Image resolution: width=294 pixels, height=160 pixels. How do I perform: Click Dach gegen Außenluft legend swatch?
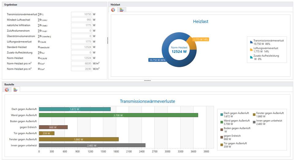[x=221, y=115]
